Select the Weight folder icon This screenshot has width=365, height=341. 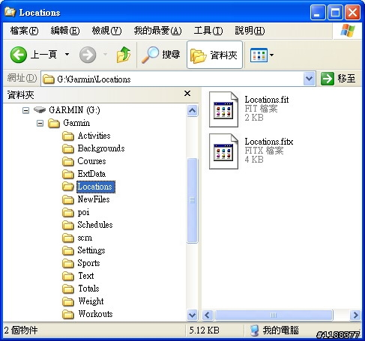[x=68, y=302]
